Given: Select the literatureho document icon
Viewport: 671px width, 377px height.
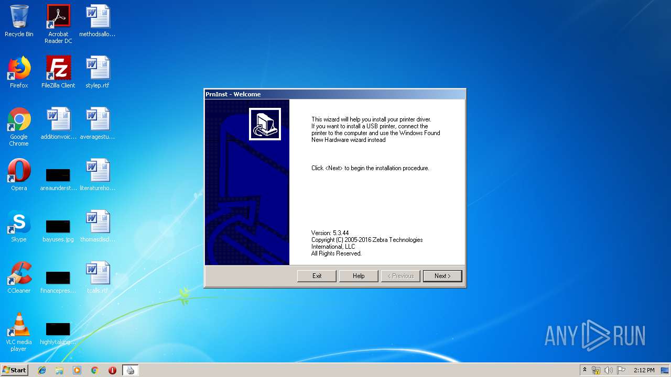Looking at the screenshot, I should pos(98,175).
